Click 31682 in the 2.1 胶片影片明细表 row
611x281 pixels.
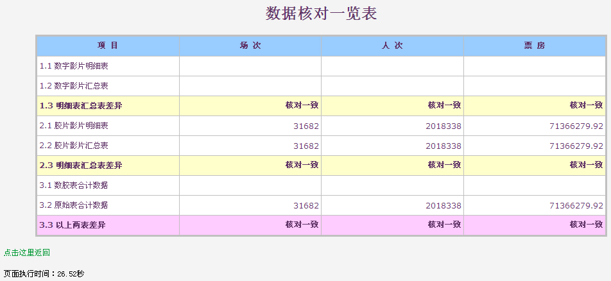point(306,126)
